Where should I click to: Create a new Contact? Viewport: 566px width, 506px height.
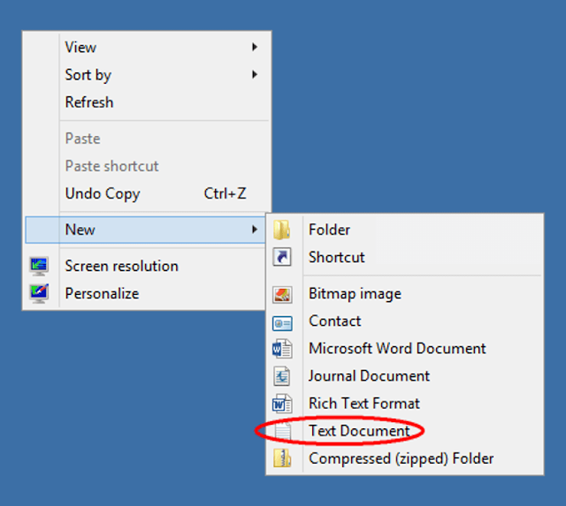[x=405, y=321]
